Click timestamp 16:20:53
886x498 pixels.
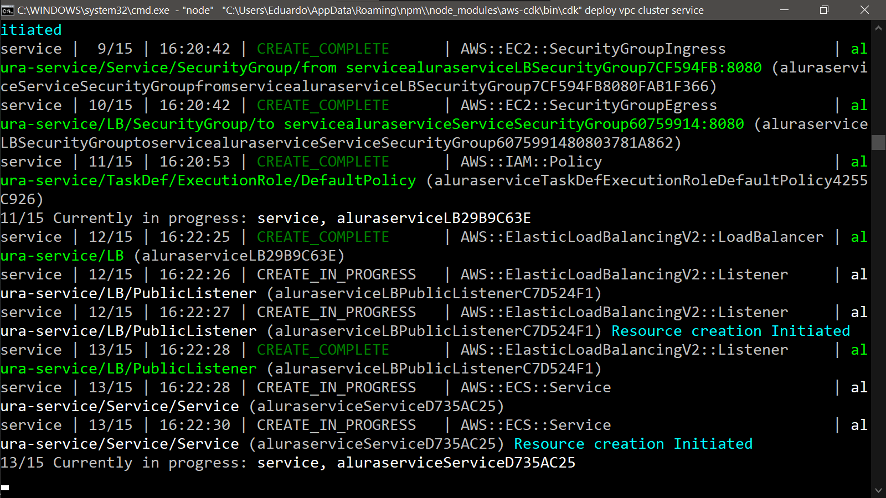tap(194, 162)
